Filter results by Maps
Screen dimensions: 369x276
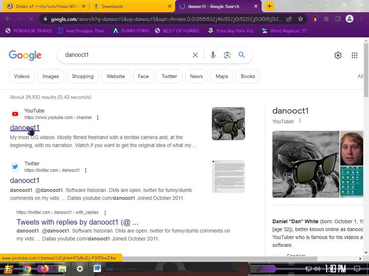click(222, 76)
